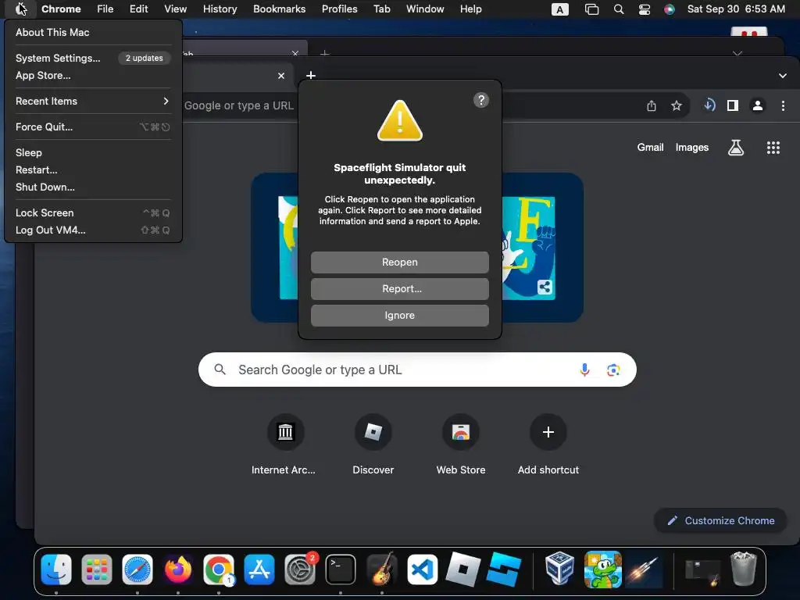Click the Google search box
800x600 pixels.
(417, 370)
